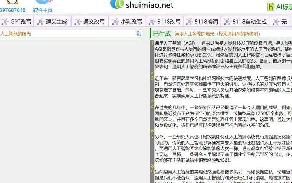The height and width of the screenshot is (183, 292).
Task: Click the 通义改写 tab icon
Action: (78, 22)
